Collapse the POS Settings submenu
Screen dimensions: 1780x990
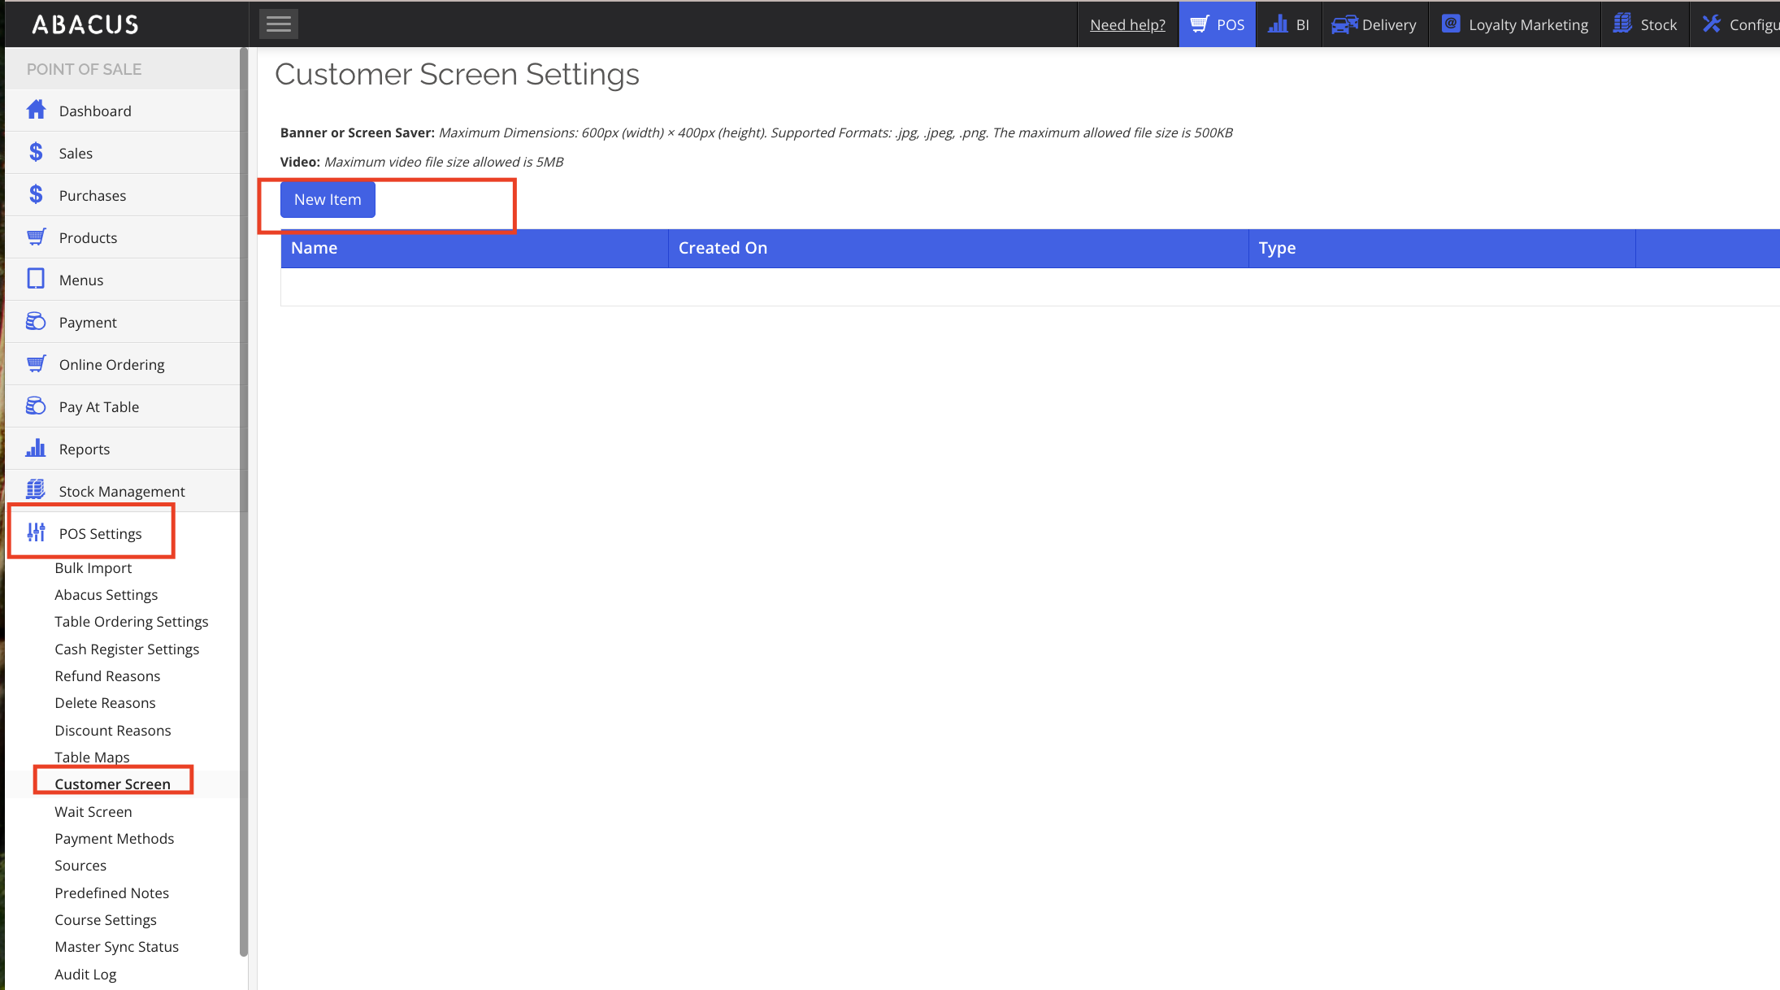[100, 533]
